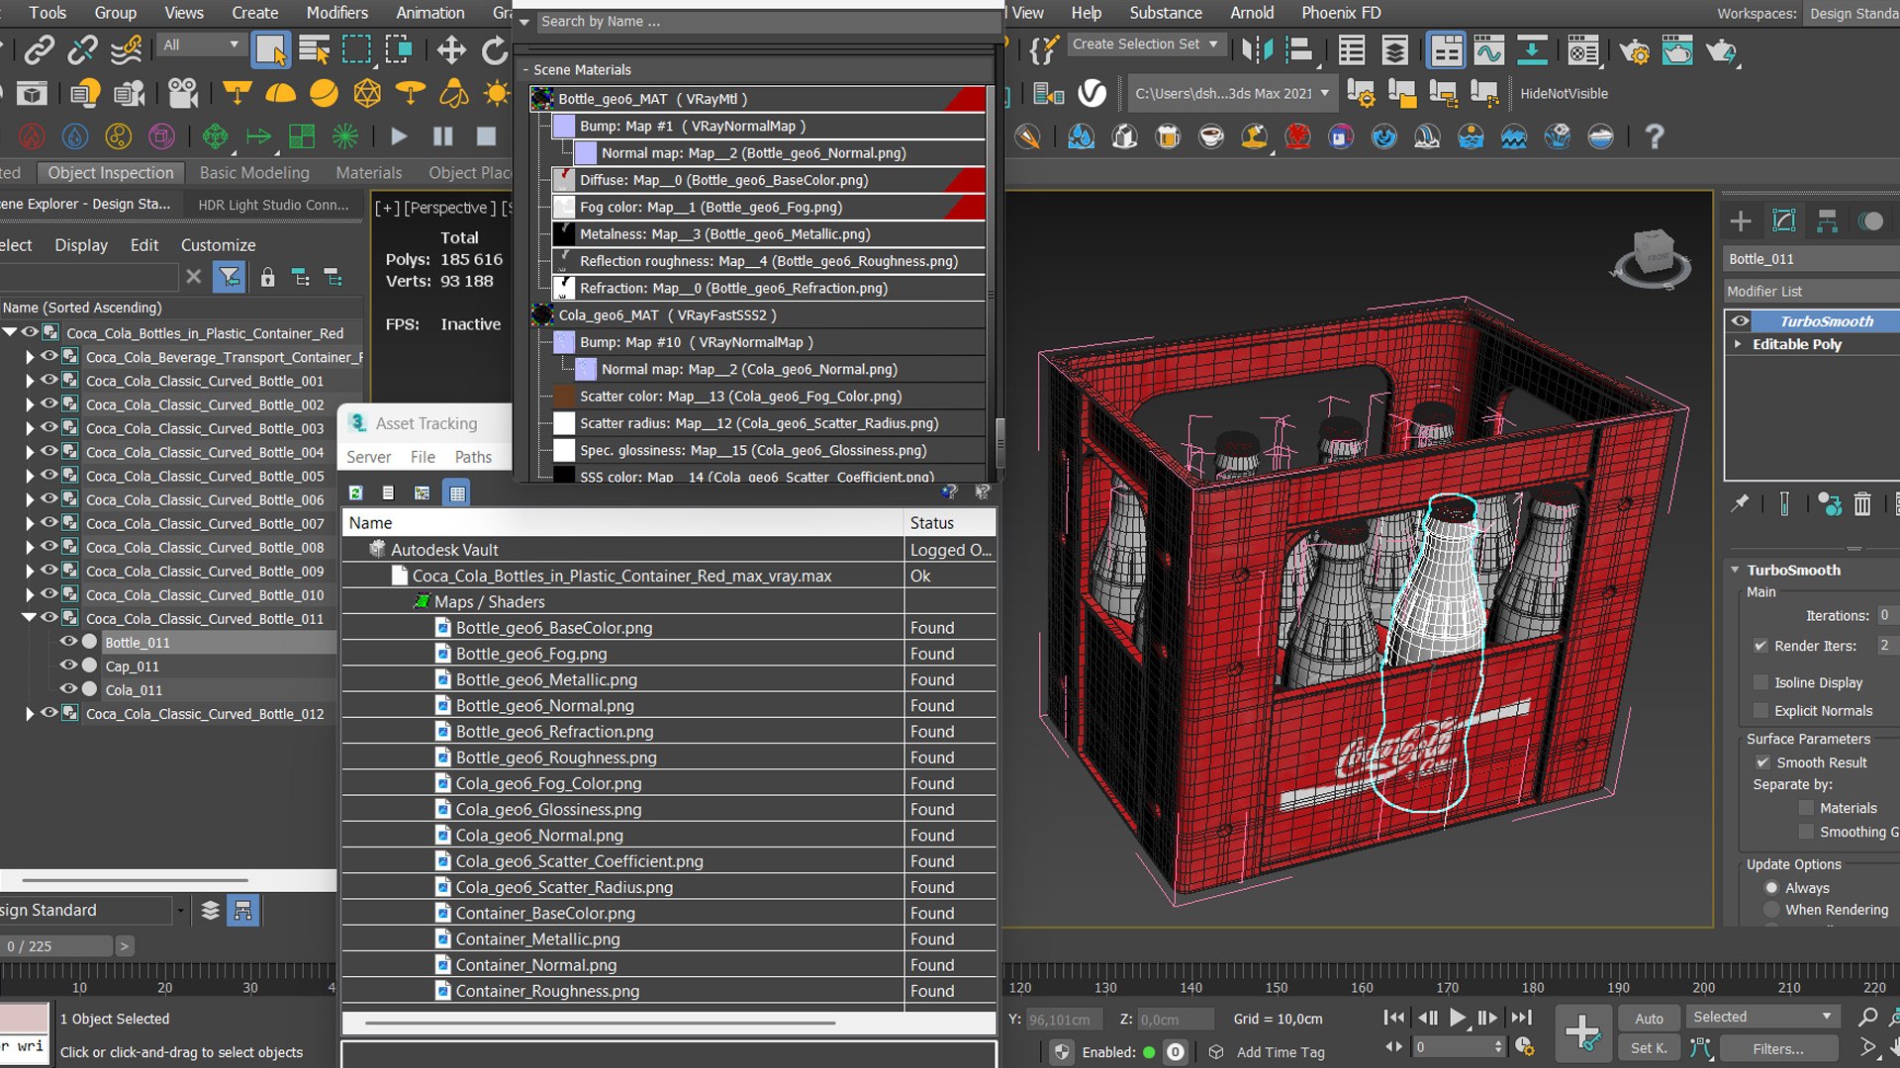
Task: Click the Auto key button
Action: [1649, 1018]
